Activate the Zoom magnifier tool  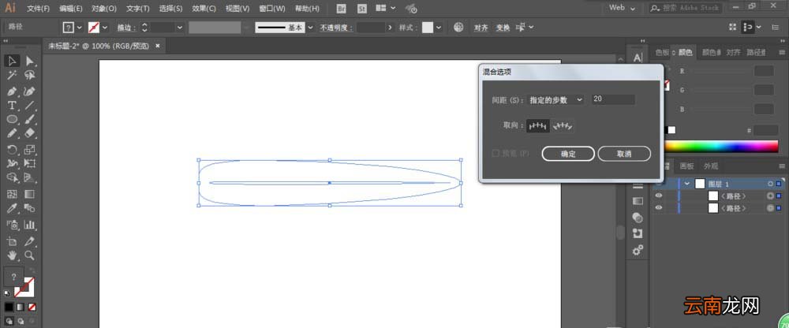[30, 255]
